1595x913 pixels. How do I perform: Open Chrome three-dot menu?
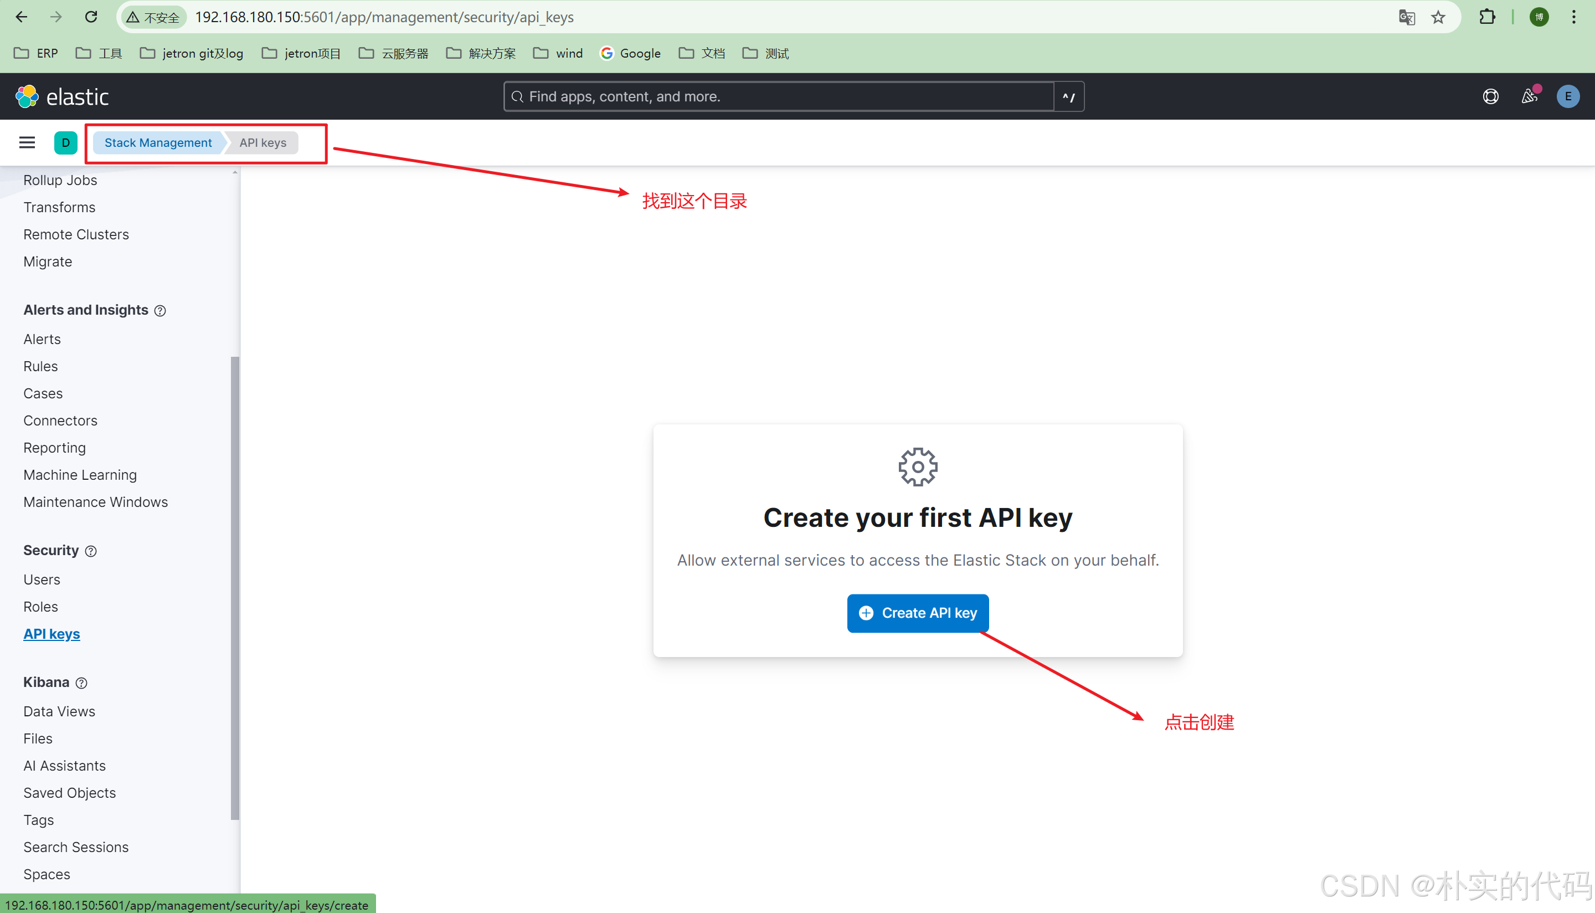1574,17
